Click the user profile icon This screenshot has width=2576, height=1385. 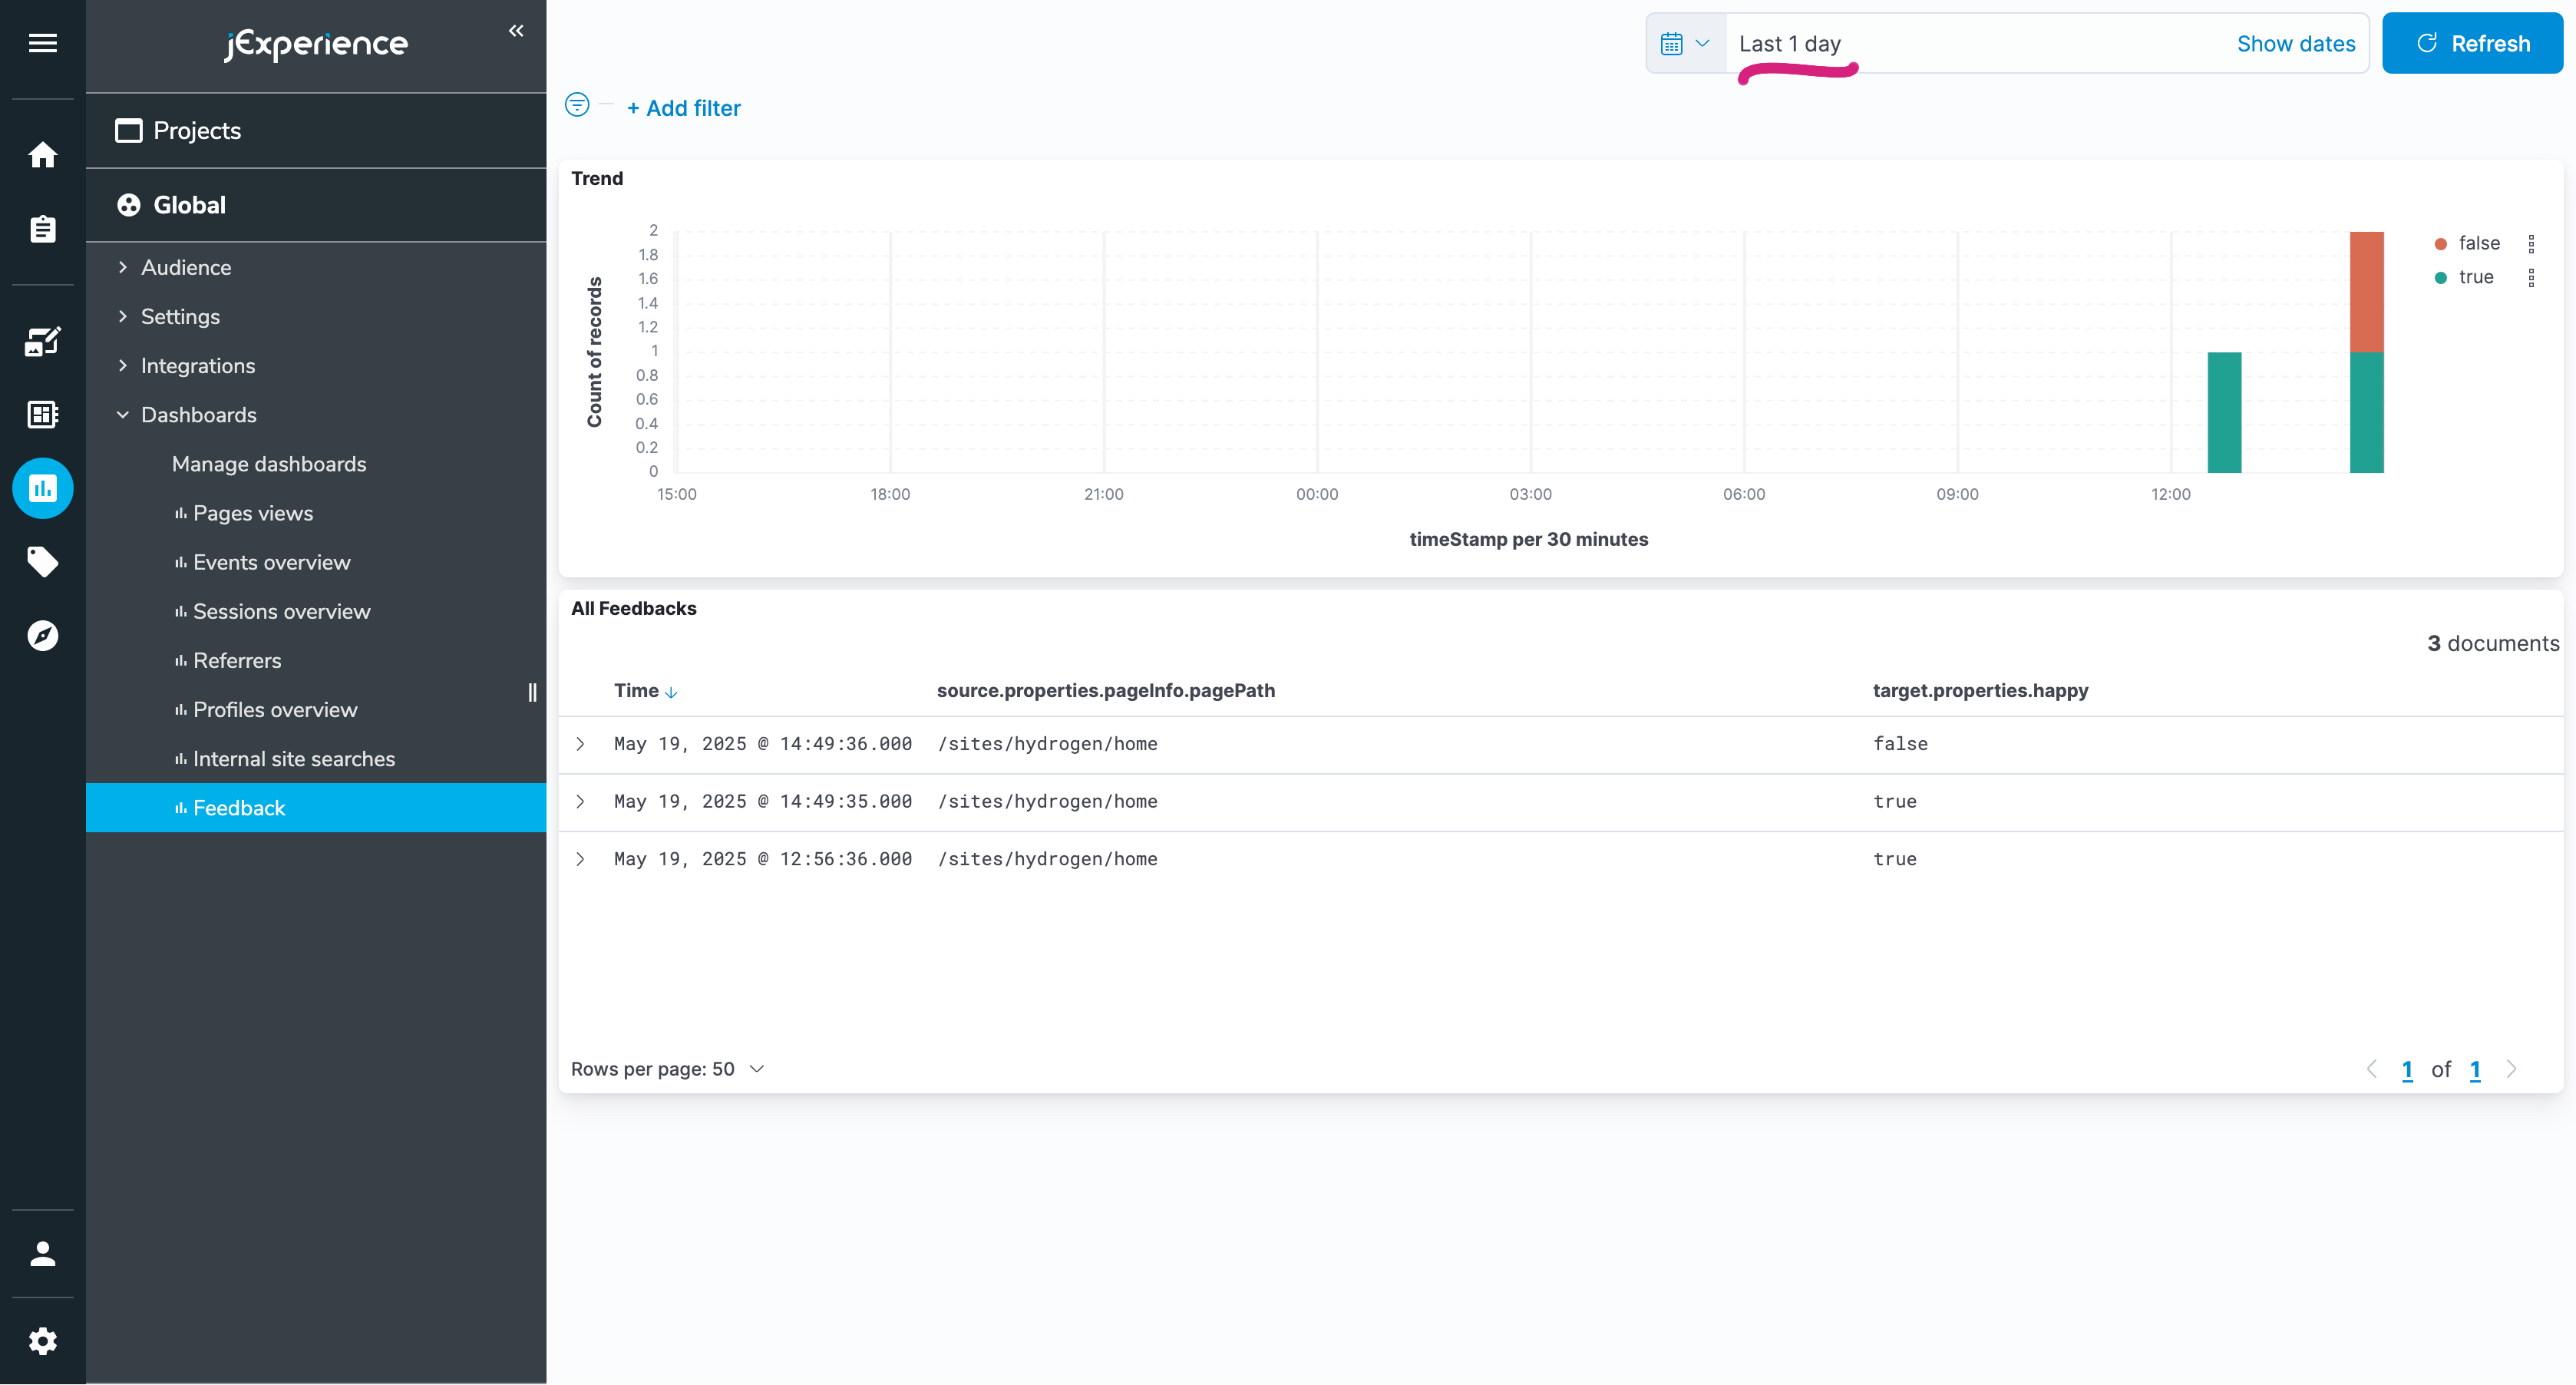(42, 1254)
